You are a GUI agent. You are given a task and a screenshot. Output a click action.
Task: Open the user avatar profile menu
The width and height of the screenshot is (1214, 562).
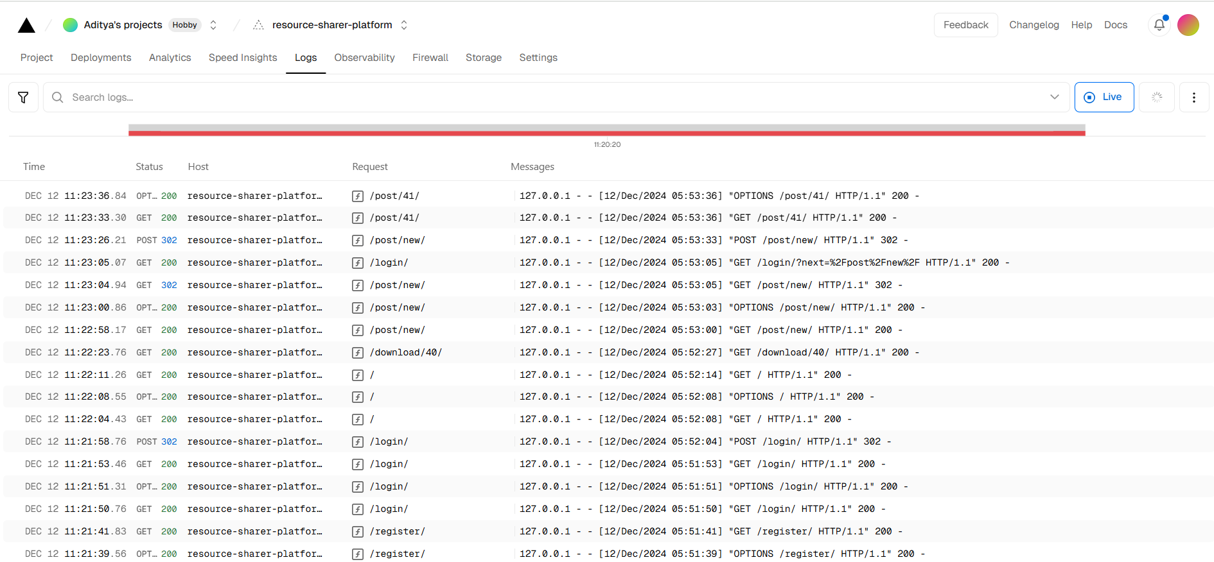[x=1188, y=25]
